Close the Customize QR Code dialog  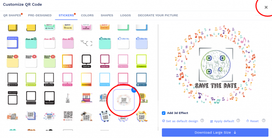[266, 7]
